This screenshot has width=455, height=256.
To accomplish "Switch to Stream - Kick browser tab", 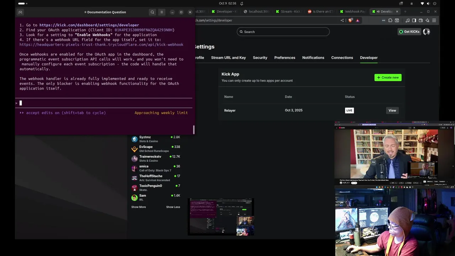I will [x=288, y=11].
